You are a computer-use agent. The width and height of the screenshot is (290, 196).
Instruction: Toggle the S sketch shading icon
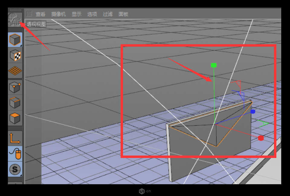15,169
